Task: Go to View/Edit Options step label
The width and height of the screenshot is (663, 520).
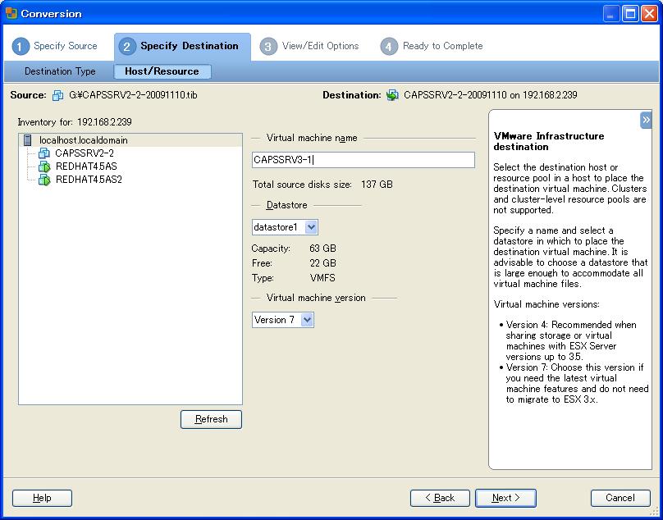Action: click(x=321, y=46)
